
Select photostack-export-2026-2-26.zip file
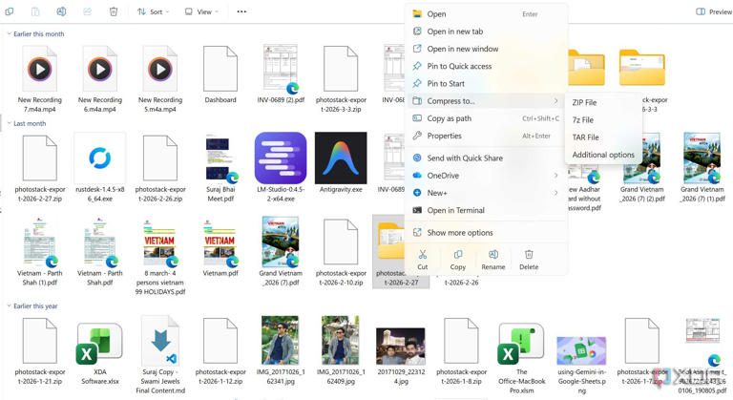pos(160,167)
